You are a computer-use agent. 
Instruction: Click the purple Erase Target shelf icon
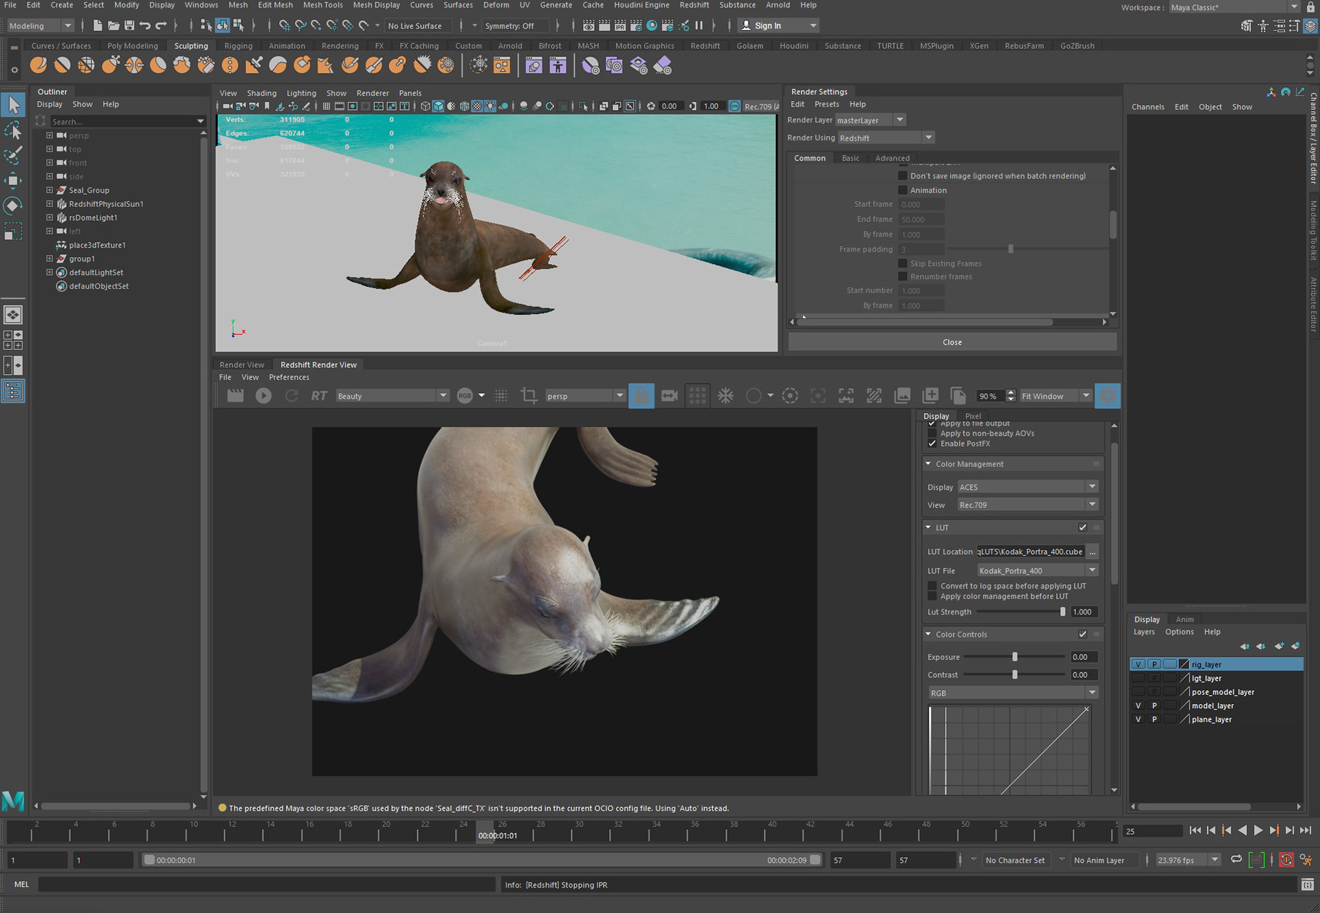click(x=662, y=65)
